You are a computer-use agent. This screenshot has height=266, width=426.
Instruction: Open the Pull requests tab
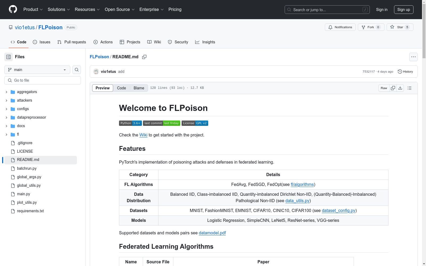72,42
